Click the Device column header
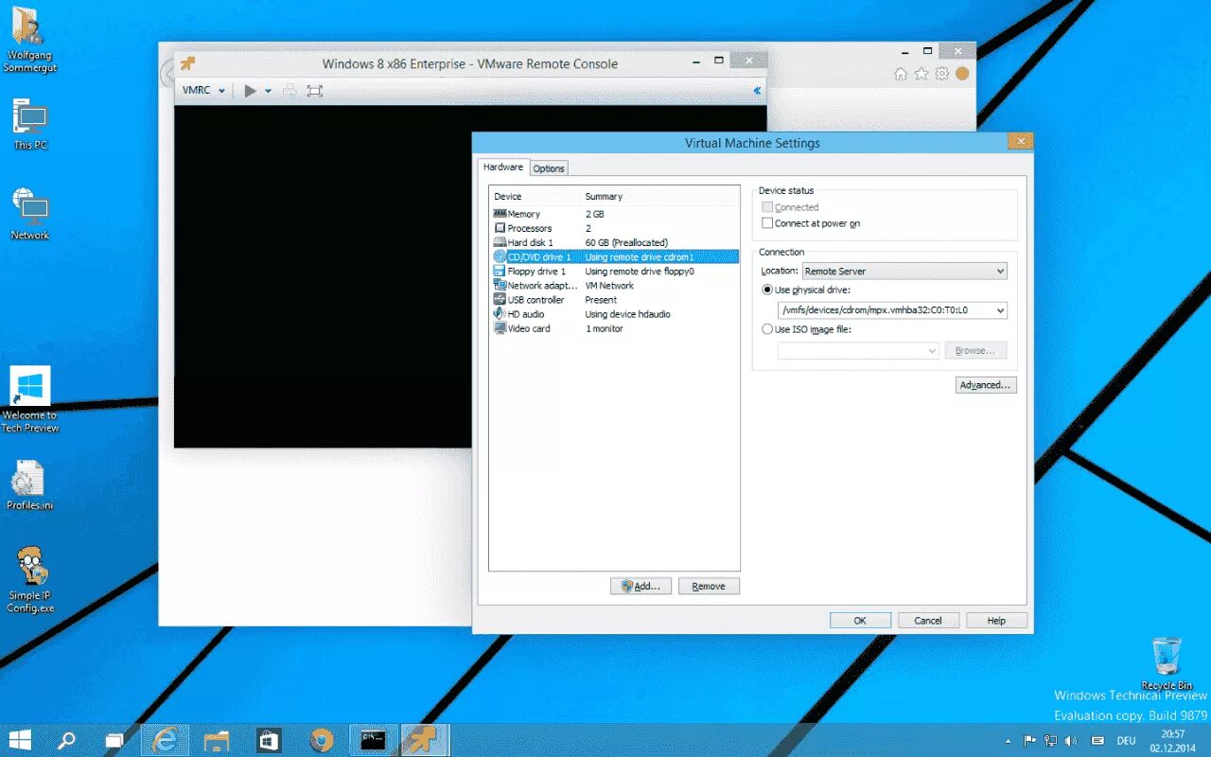This screenshot has height=757, width=1211. (x=535, y=196)
